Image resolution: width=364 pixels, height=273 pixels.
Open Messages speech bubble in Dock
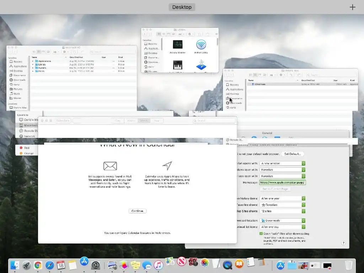[147, 265]
